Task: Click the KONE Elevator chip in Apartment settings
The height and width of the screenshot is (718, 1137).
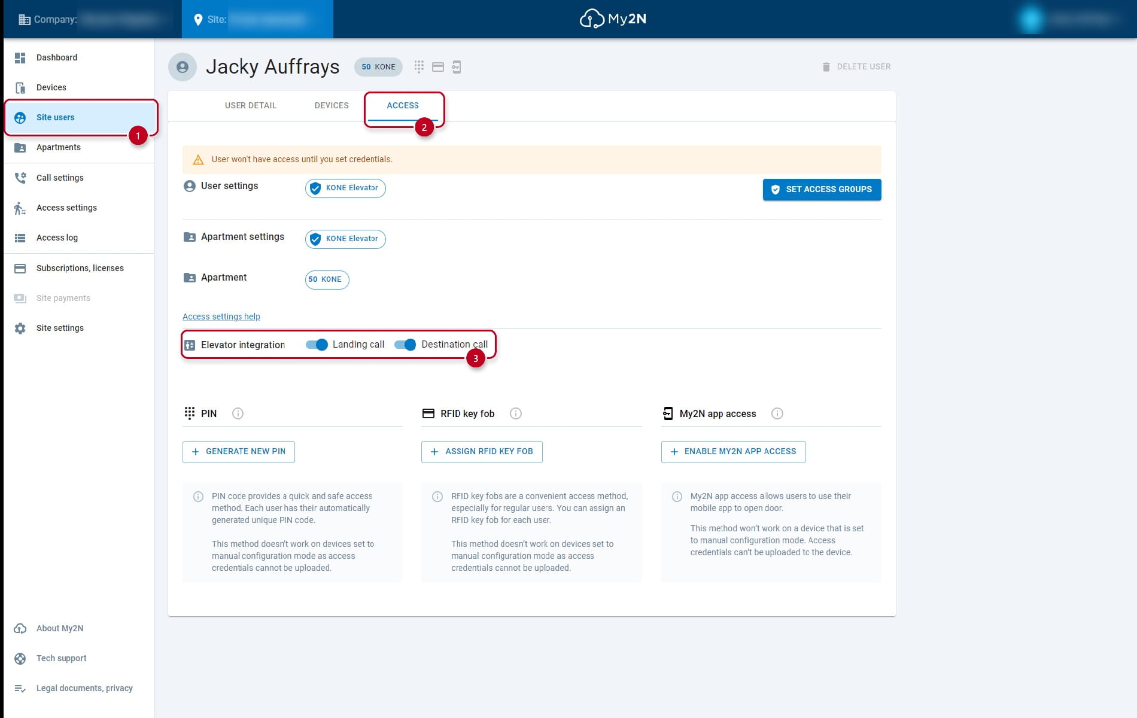Action: 345,239
